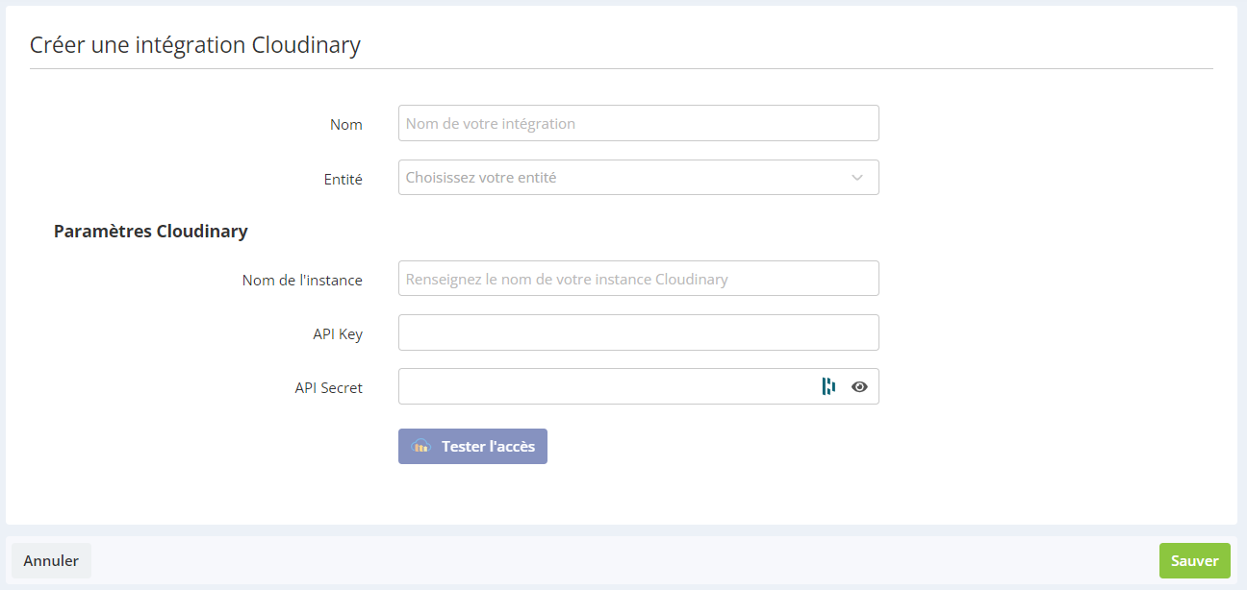Screen dimensions: 1247x590
Task: Click the Sauver button
Action: (1194, 560)
